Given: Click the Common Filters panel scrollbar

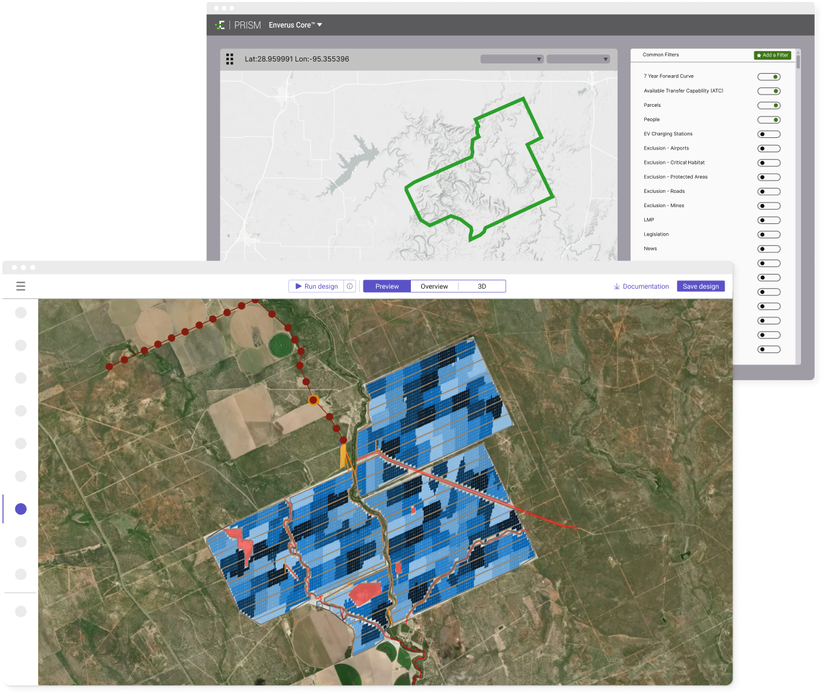Looking at the screenshot, I should [798, 62].
